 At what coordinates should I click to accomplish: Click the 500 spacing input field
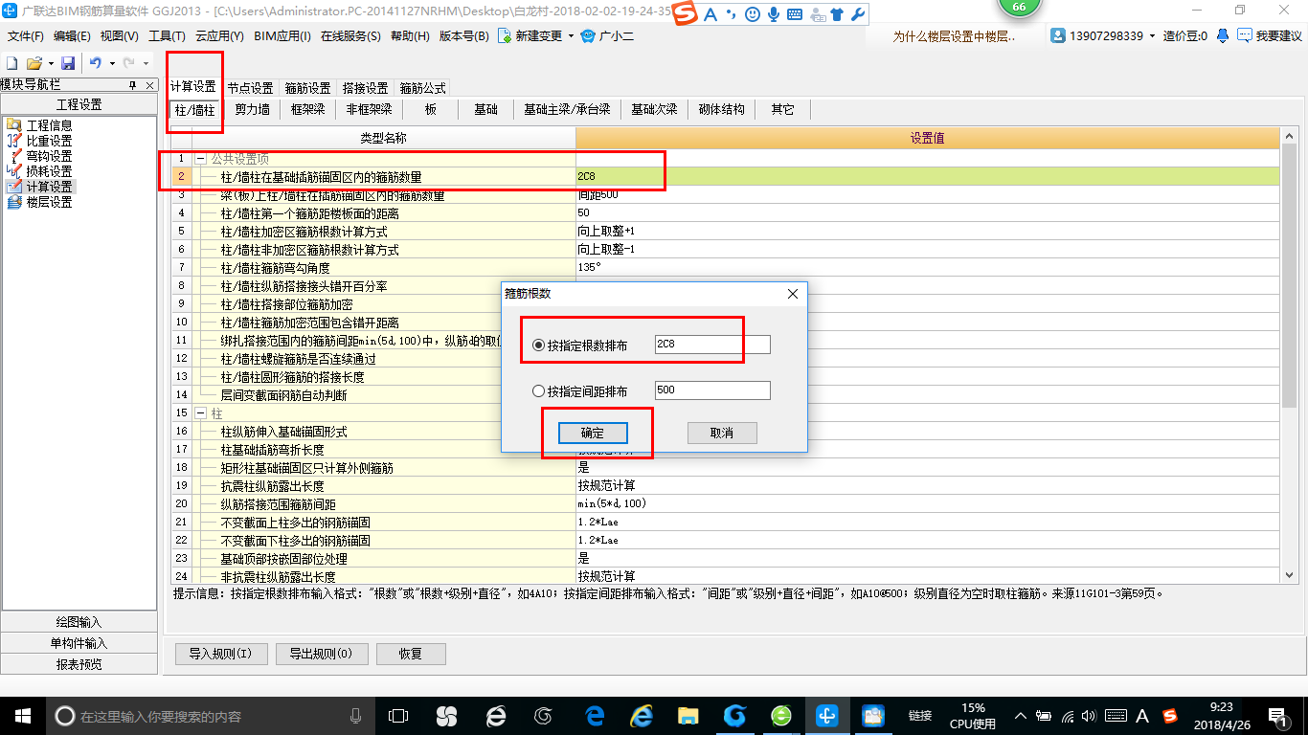point(712,390)
